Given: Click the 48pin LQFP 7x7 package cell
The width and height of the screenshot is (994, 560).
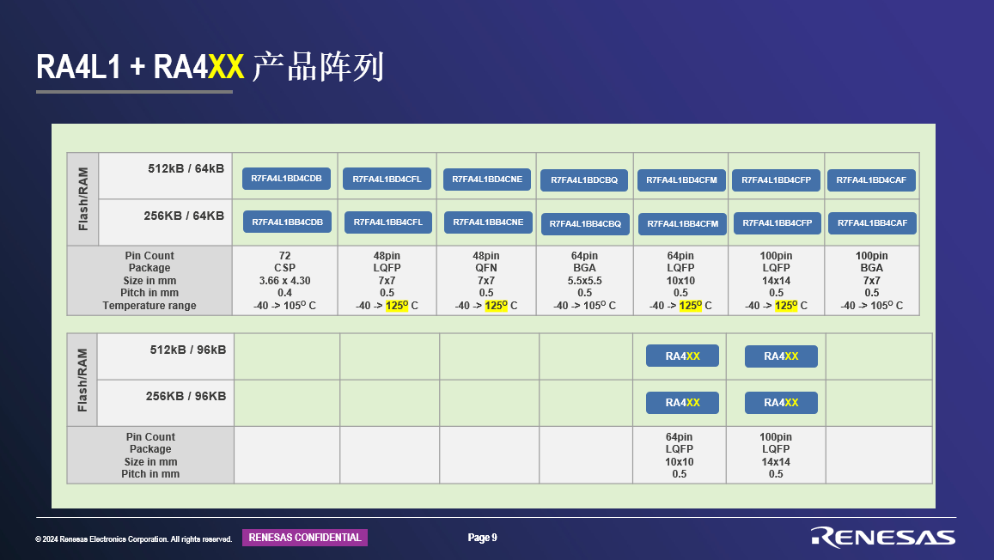Looking at the screenshot, I should 387,280.
